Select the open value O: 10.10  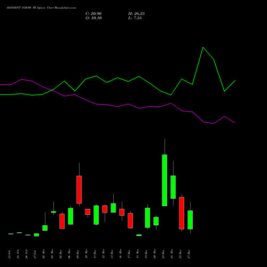coord(93,18)
